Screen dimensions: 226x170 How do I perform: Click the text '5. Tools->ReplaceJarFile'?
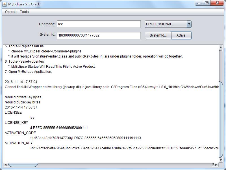24,46
